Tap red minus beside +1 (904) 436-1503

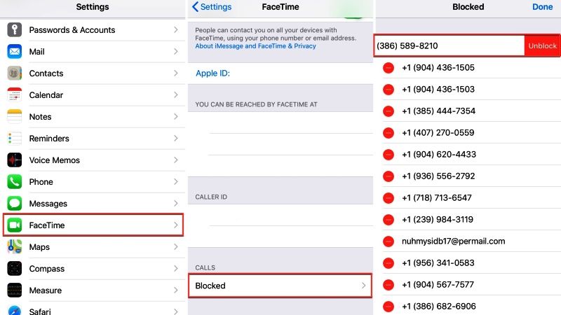(x=388, y=90)
